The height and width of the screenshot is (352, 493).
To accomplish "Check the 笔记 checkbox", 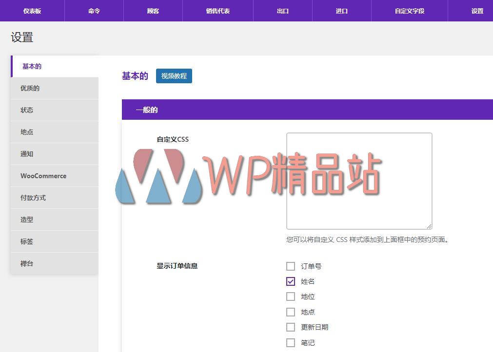I will pyautogui.click(x=291, y=343).
